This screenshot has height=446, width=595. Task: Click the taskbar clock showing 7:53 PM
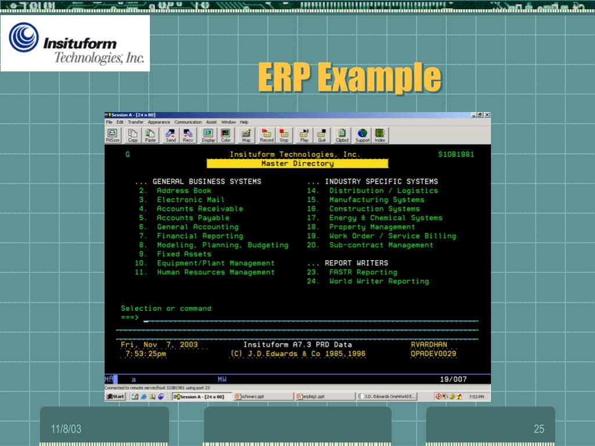click(x=476, y=397)
